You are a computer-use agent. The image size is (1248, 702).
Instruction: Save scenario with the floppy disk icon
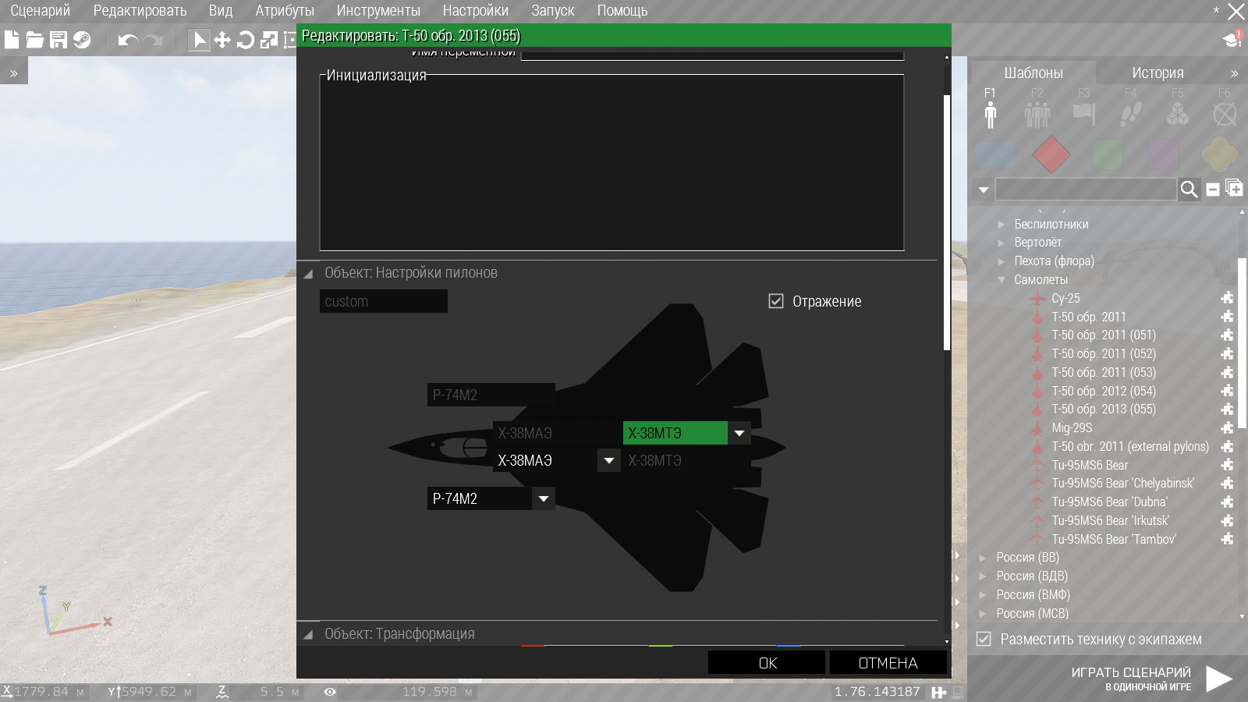click(x=58, y=40)
